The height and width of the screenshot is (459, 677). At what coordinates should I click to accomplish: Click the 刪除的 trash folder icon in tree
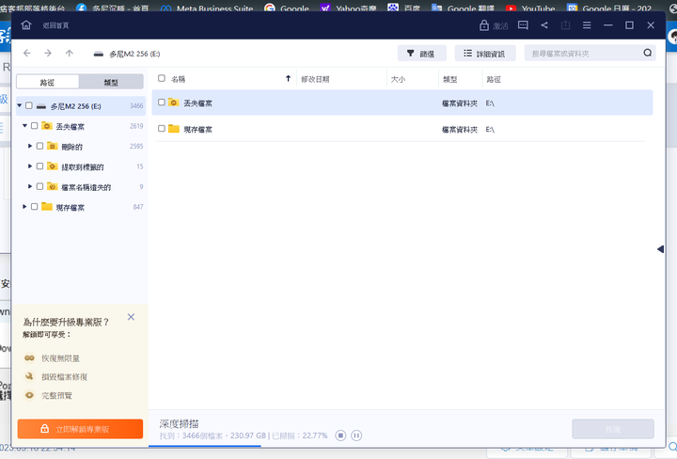tap(53, 146)
